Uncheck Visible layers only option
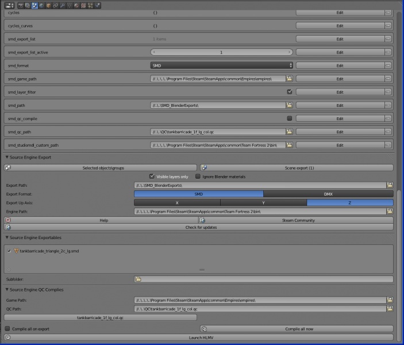 pyautogui.click(x=152, y=177)
